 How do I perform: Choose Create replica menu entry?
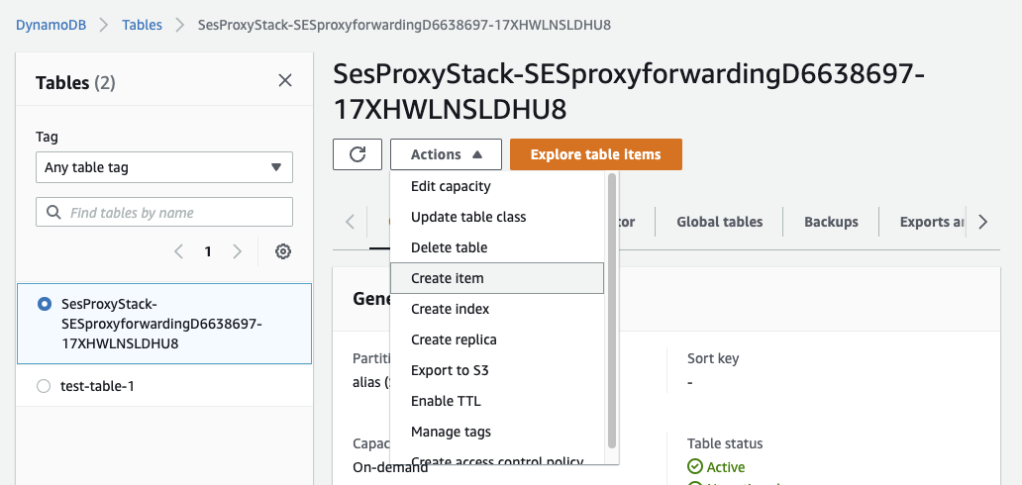coord(497,339)
